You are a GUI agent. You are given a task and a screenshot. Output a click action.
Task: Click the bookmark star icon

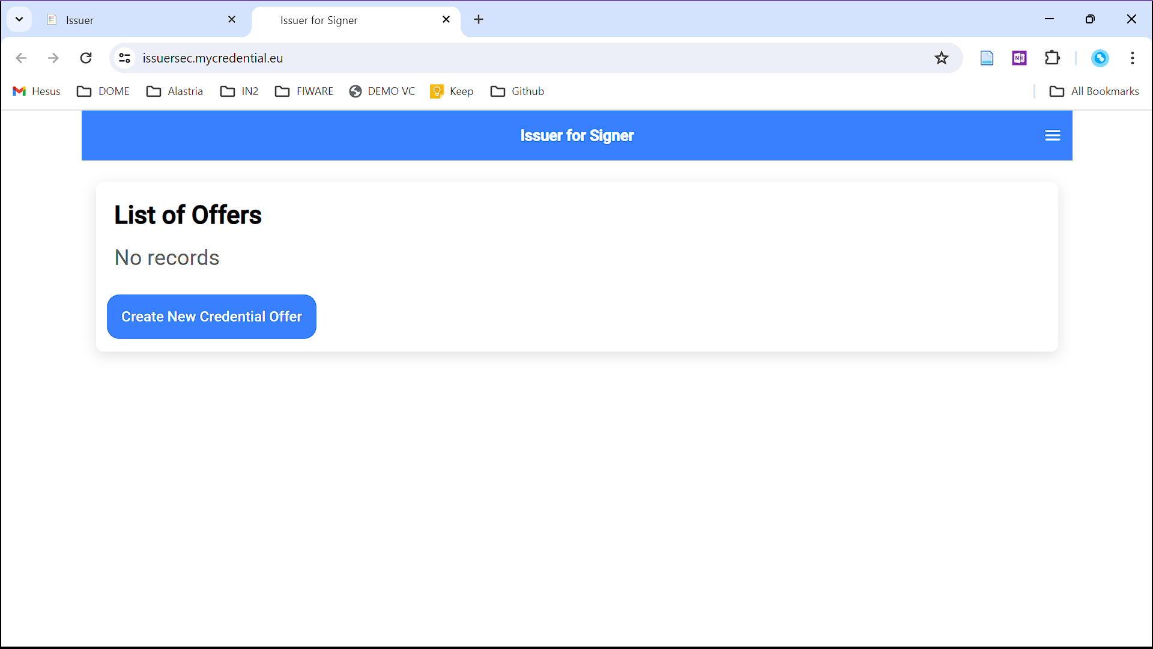pyautogui.click(x=942, y=58)
